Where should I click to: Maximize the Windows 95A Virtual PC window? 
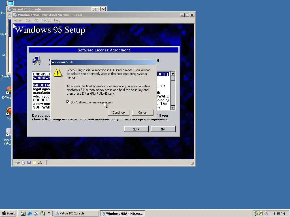(x=187, y=15)
